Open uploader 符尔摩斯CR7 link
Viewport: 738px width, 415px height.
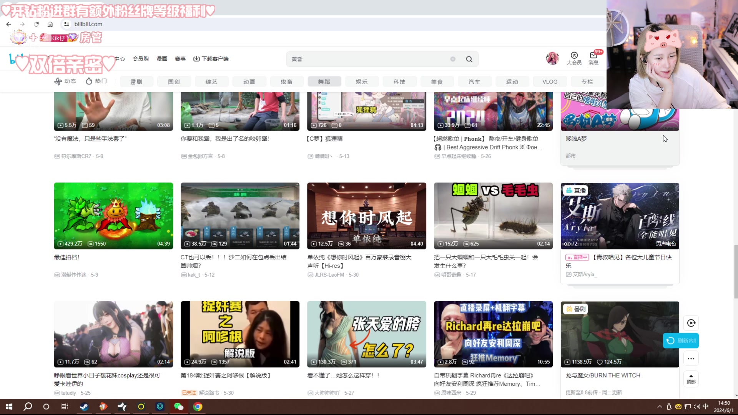76,156
